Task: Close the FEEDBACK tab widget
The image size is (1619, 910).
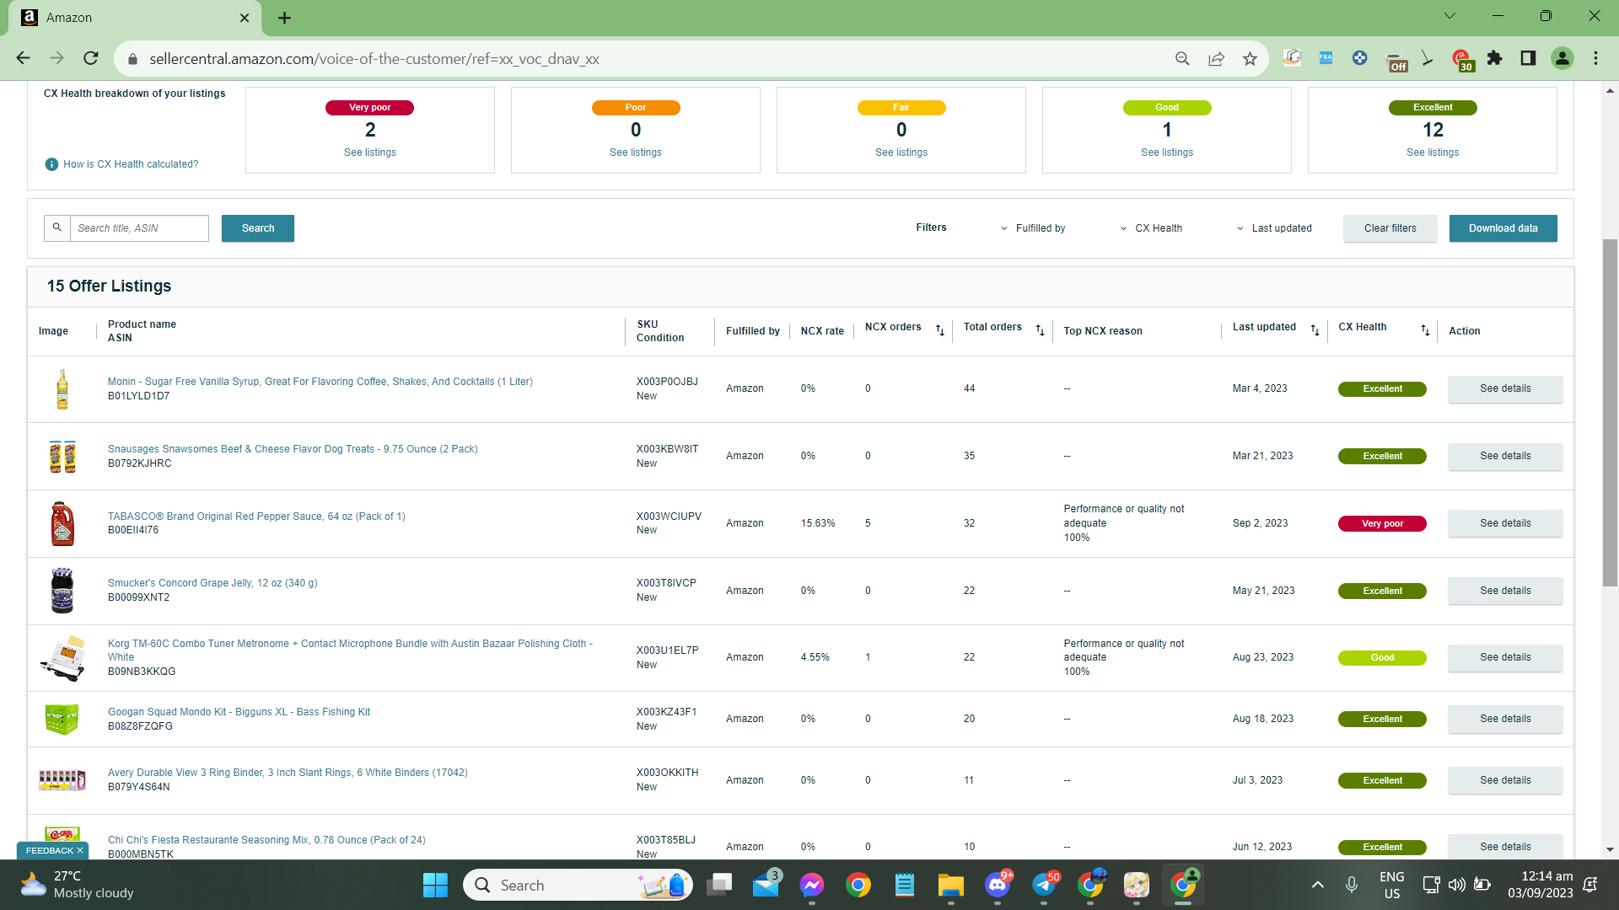Action: click(x=80, y=850)
